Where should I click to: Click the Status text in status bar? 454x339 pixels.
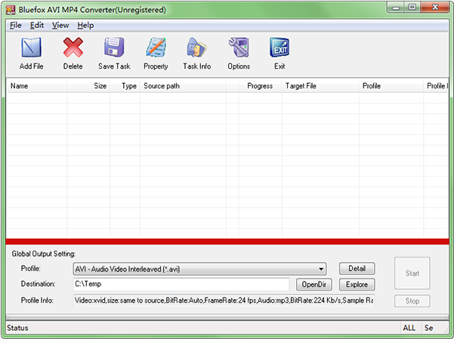17,328
